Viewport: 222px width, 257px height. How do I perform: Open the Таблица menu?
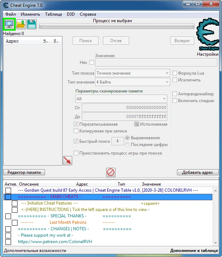(53, 14)
